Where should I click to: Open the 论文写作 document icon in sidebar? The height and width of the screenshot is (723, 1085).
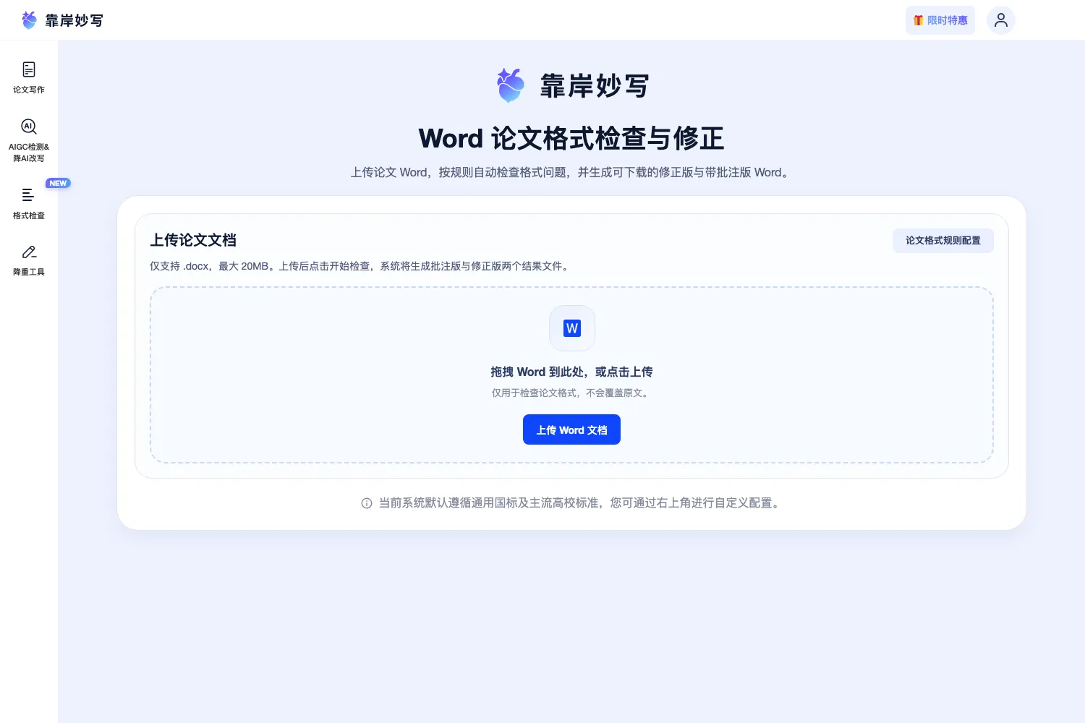[x=29, y=69]
